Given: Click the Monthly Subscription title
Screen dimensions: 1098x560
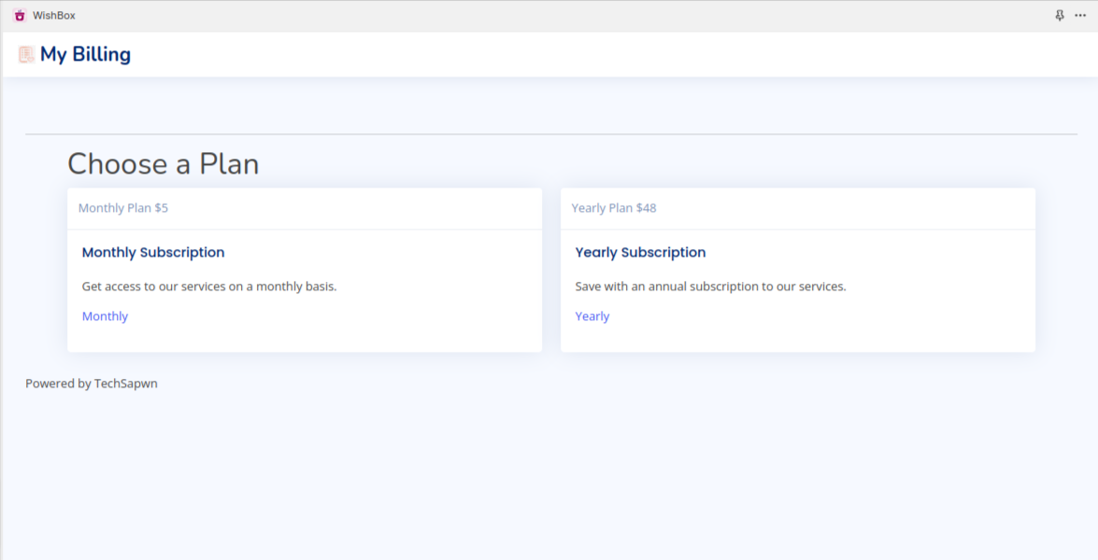Looking at the screenshot, I should click(153, 253).
